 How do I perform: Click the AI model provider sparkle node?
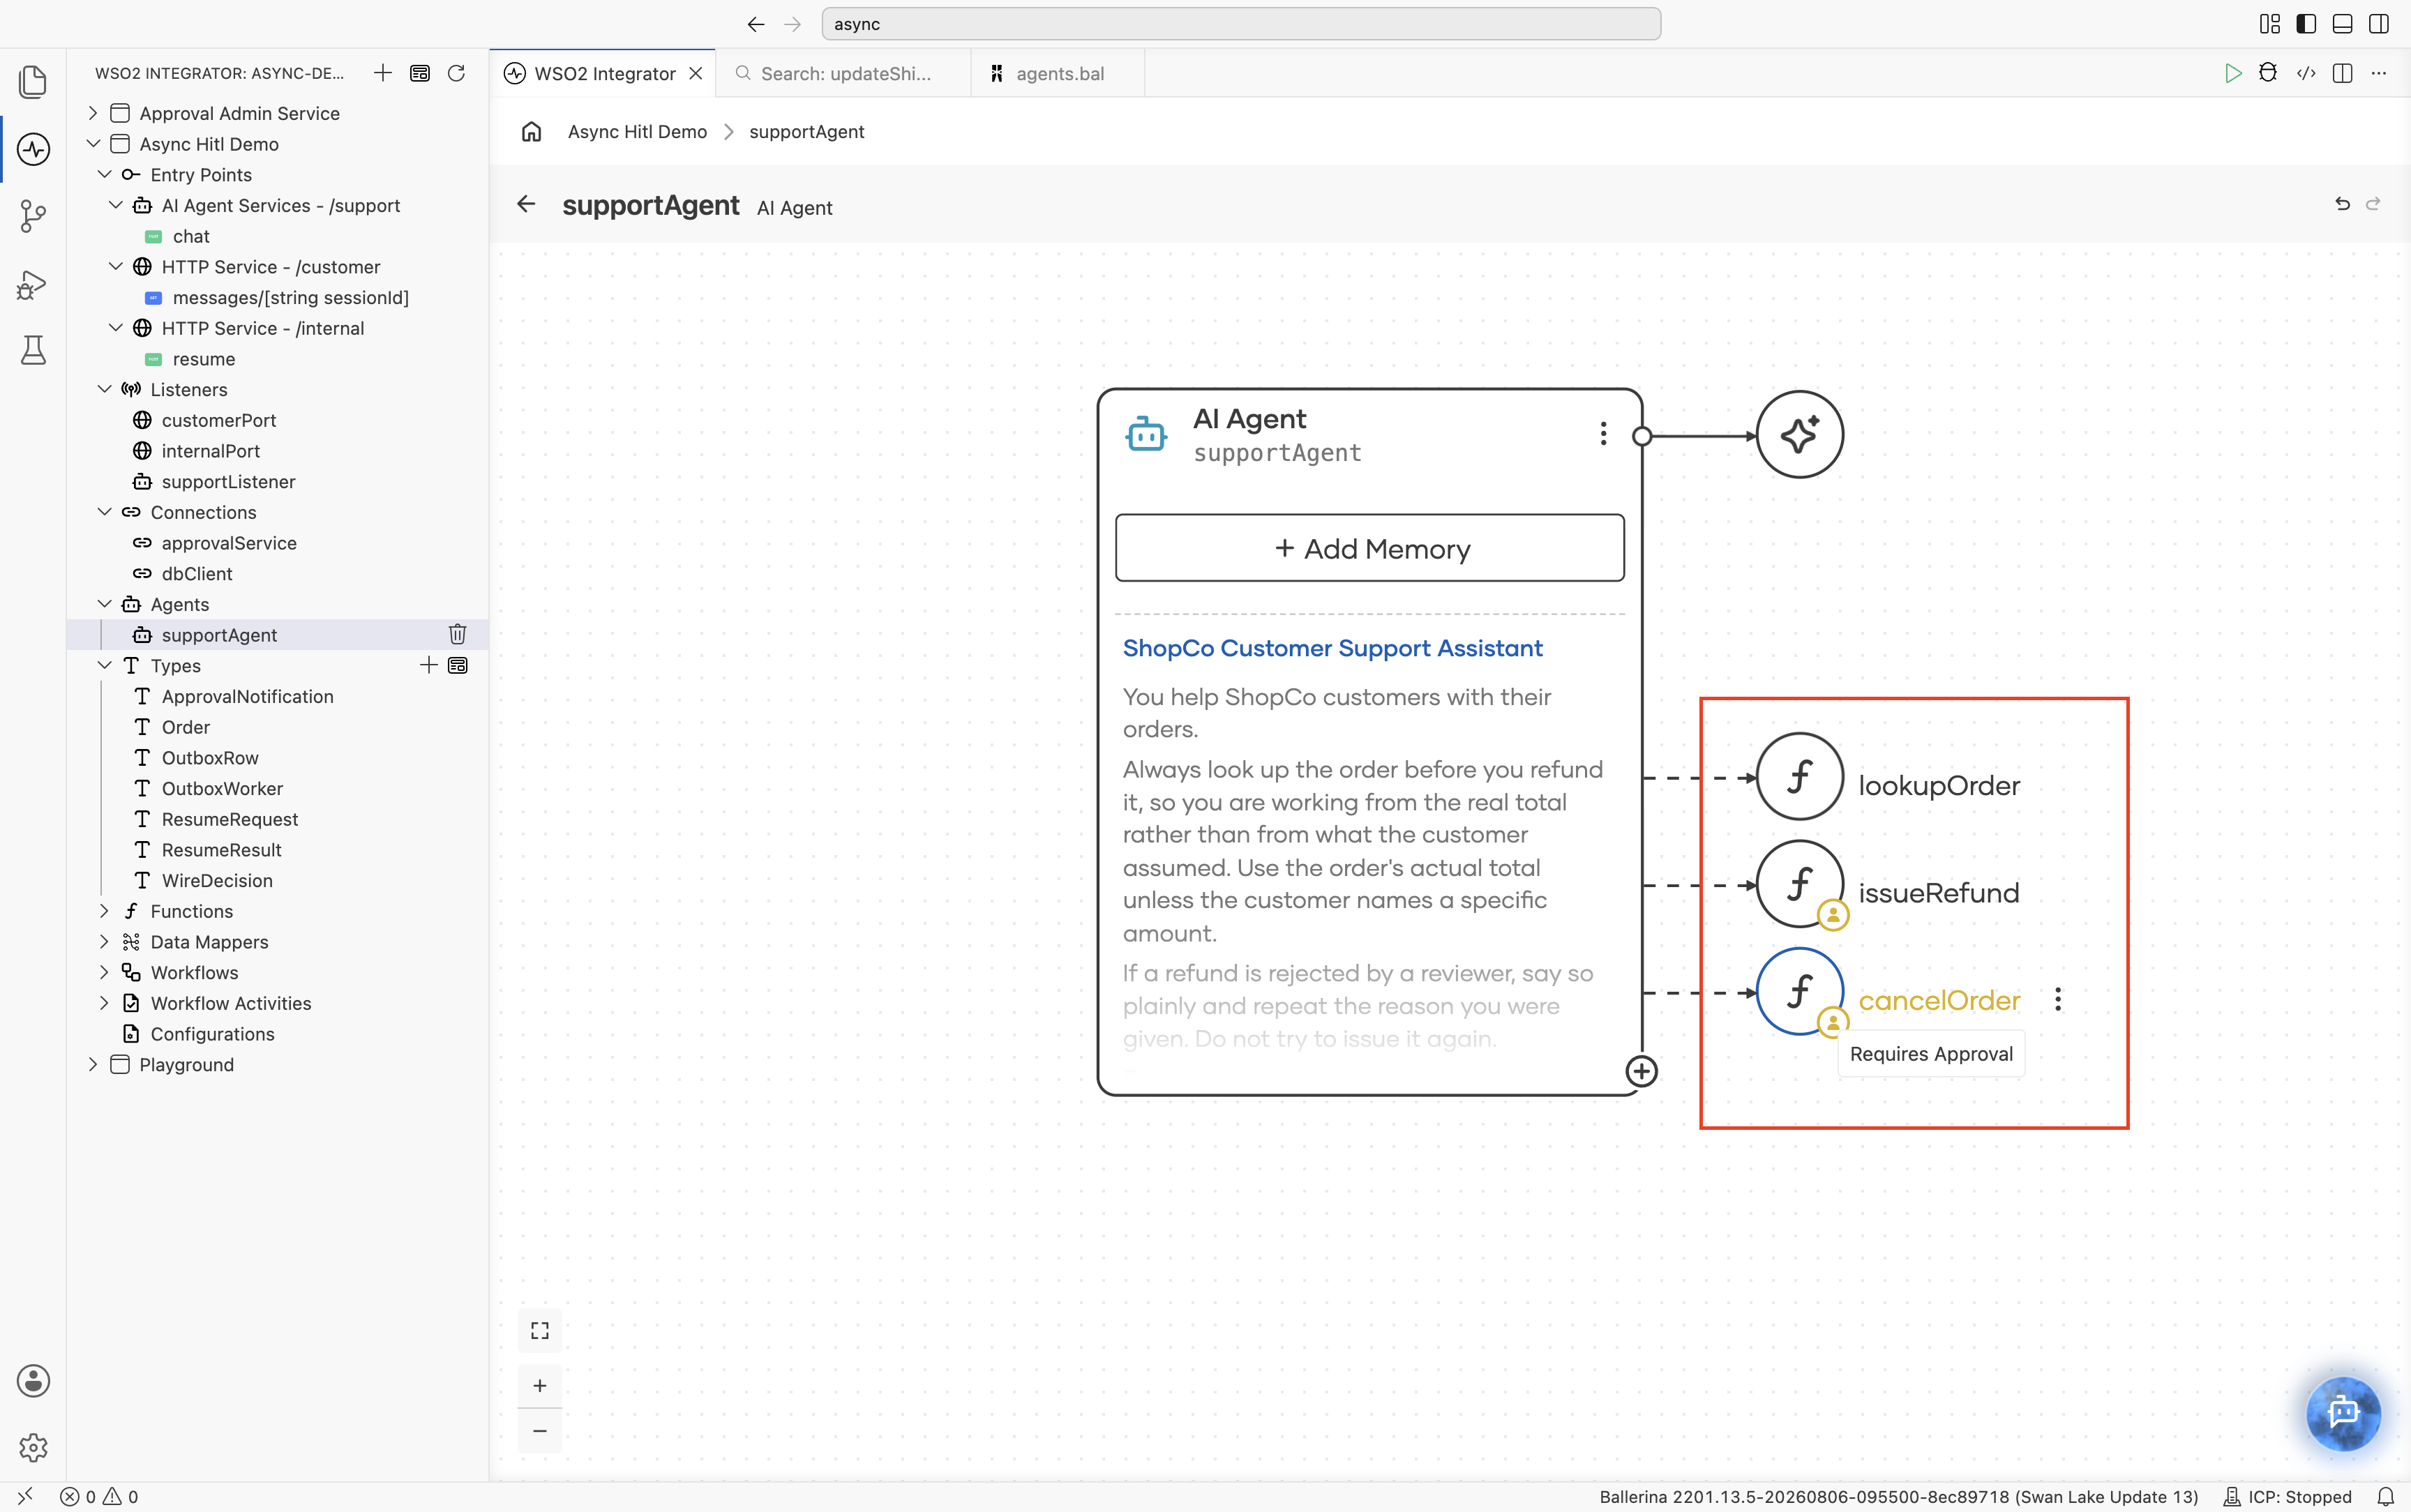pos(1799,435)
